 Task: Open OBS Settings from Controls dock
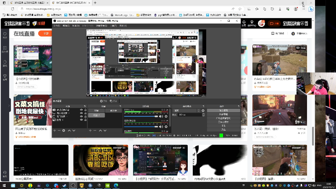coord(223,126)
